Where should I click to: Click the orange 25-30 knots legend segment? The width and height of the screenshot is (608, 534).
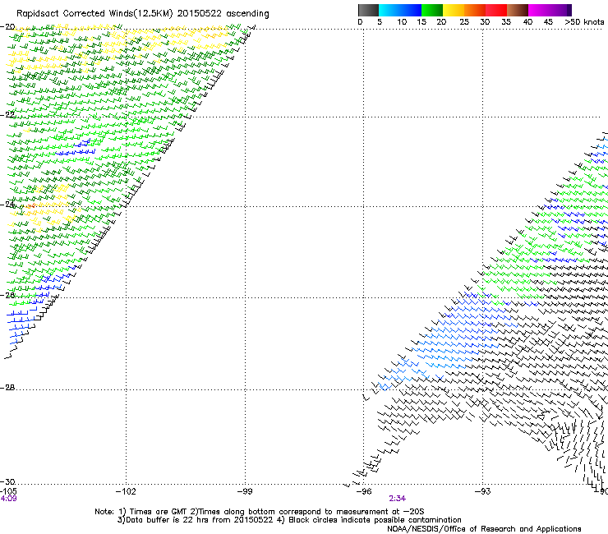tap(475, 10)
